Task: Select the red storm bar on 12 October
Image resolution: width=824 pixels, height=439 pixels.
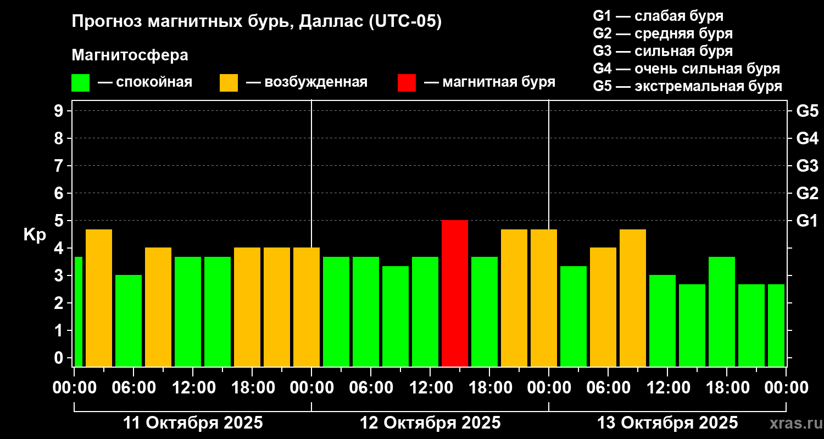Action: [x=455, y=294]
